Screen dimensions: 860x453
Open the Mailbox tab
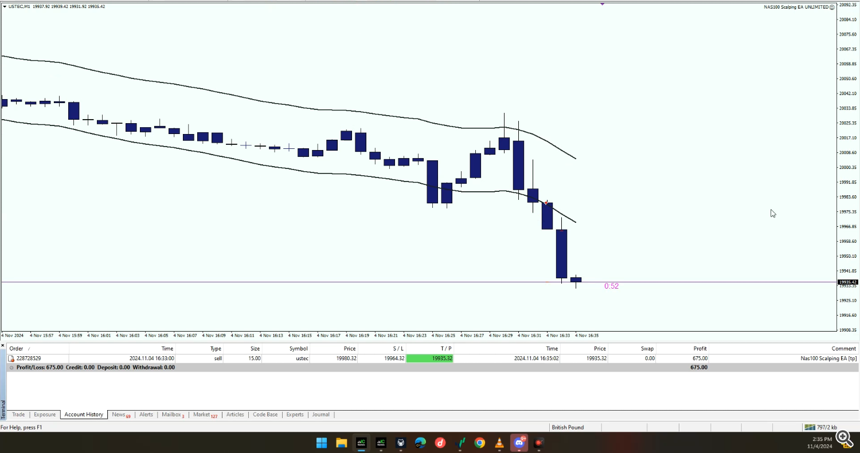(173, 415)
